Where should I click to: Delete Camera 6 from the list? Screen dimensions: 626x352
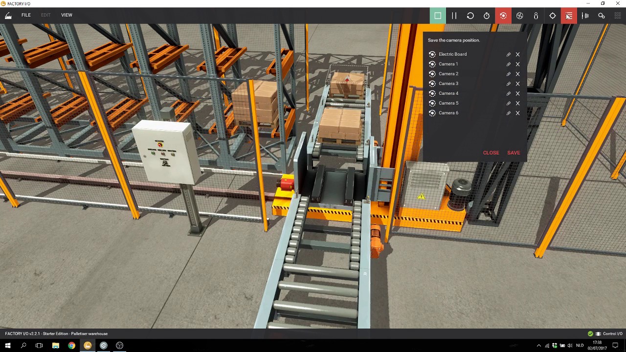(517, 113)
